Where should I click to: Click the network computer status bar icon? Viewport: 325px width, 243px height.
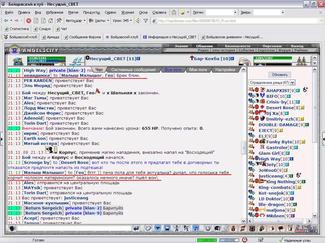(261, 240)
